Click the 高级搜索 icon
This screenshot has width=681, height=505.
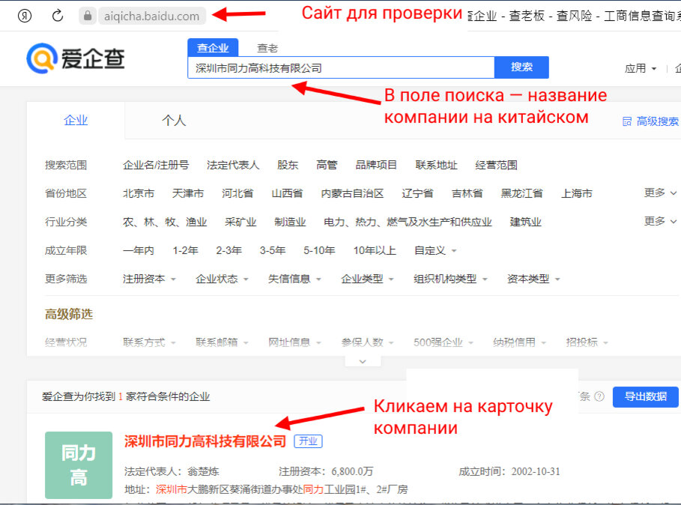pyautogui.click(x=627, y=121)
